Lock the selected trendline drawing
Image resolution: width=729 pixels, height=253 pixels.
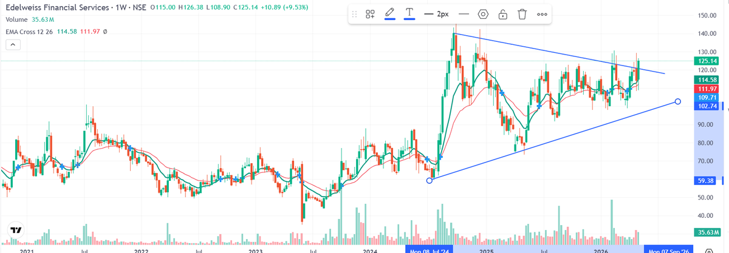tap(502, 14)
